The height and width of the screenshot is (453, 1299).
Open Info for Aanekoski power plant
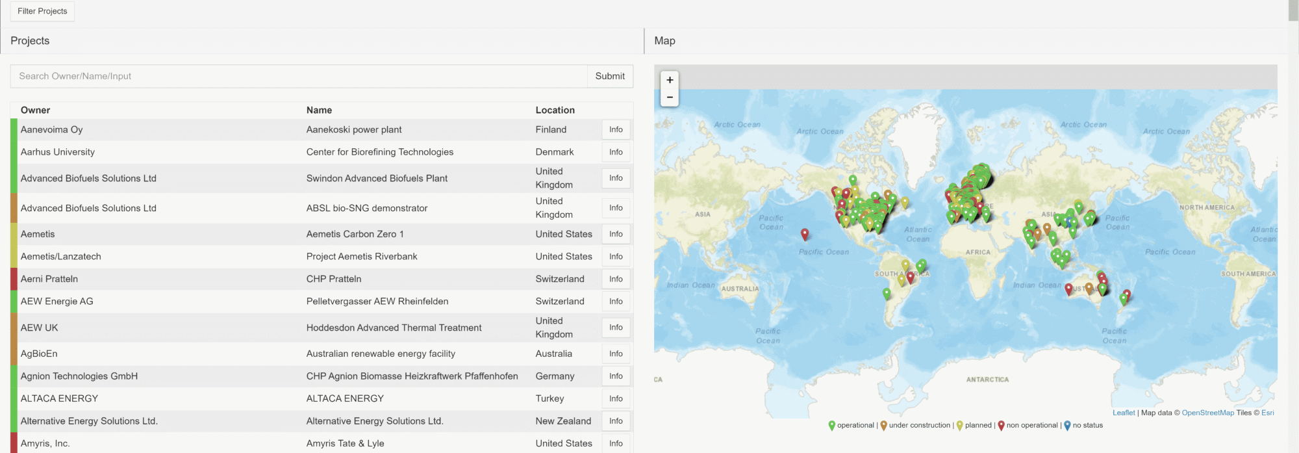coord(616,130)
